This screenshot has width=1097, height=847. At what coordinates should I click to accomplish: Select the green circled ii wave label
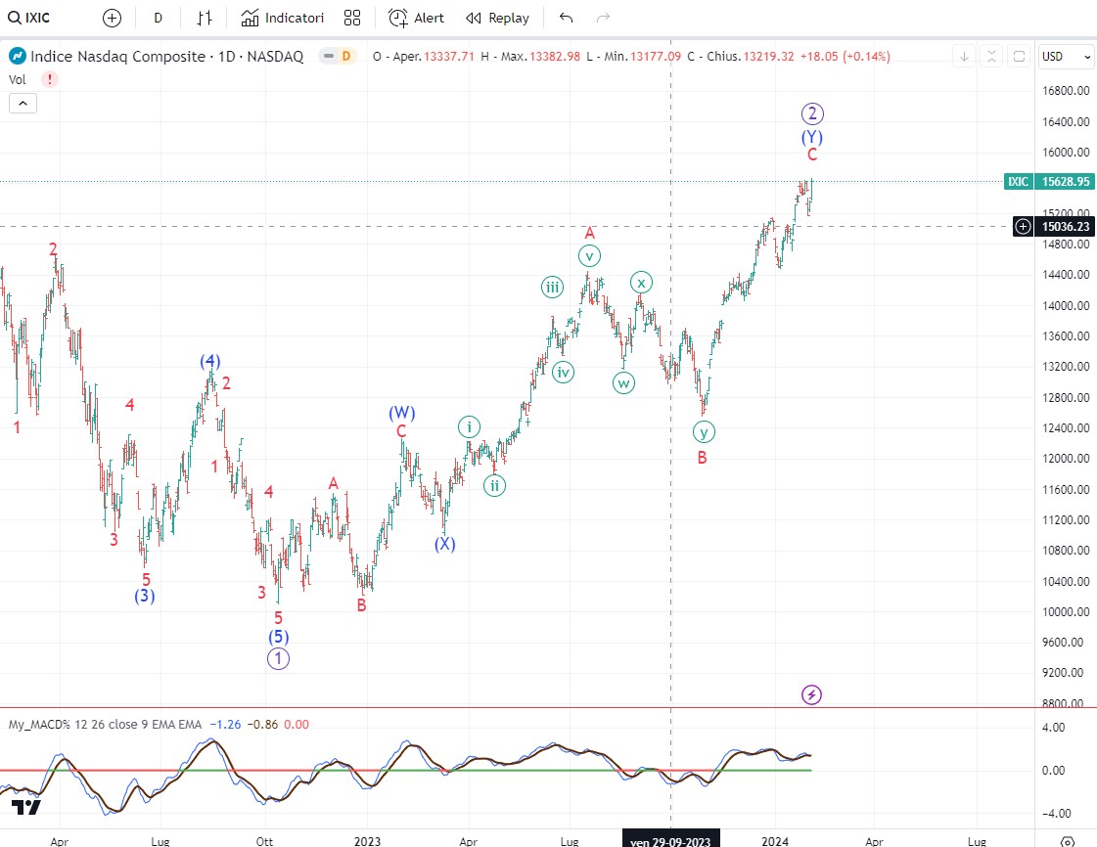(494, 485)
